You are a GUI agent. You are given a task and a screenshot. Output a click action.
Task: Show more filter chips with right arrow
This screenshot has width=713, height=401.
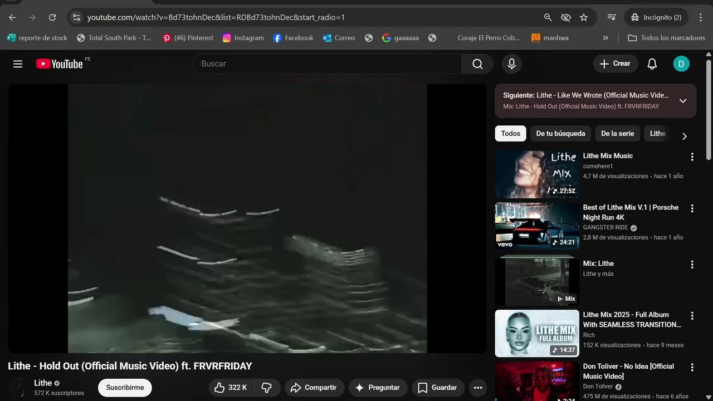click(685, 136)
